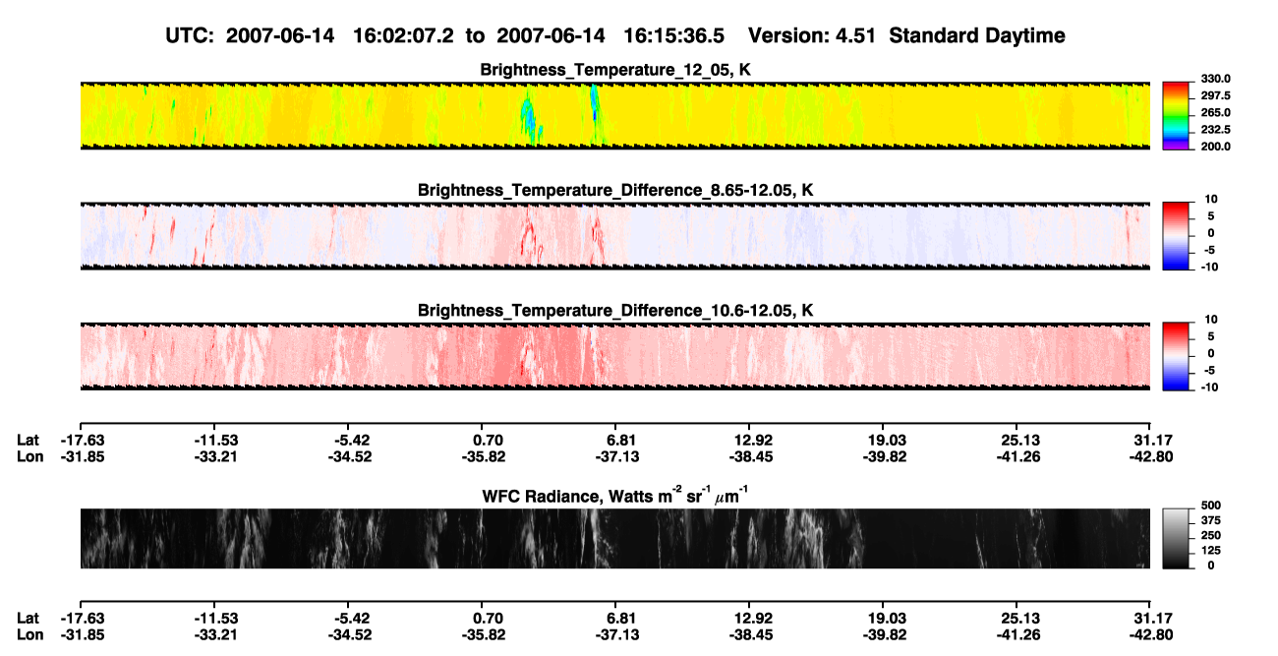Click the Brightness_Temperature_Difference_10.6-12.05, K title
The image size is (1278, 656).
(615, 311)
